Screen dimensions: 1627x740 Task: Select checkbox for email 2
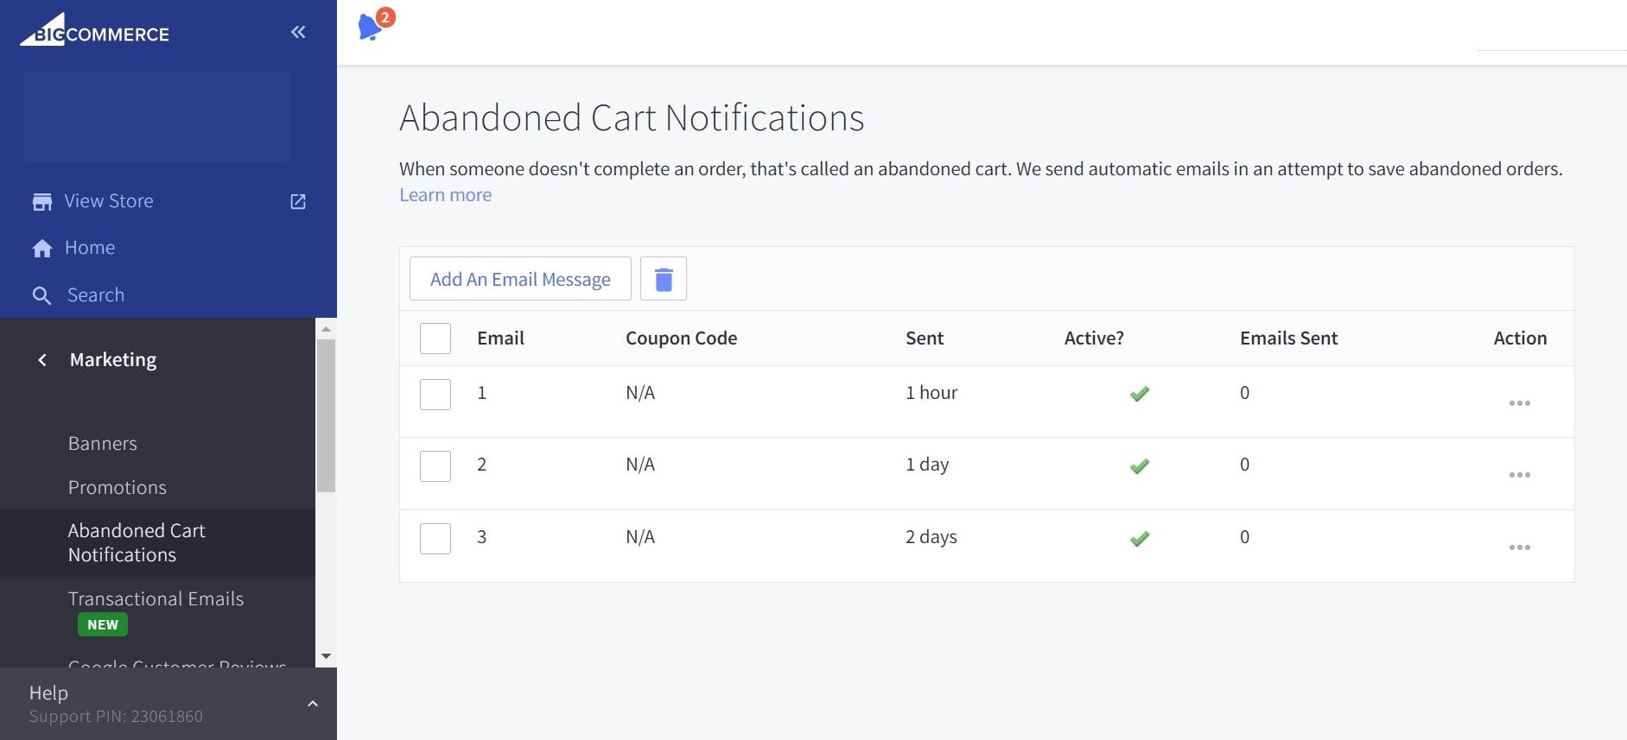(435, 466)
